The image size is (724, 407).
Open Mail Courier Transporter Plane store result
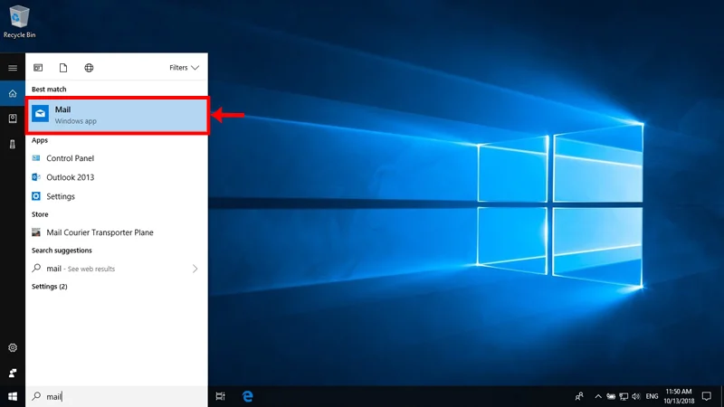point(117,232)
